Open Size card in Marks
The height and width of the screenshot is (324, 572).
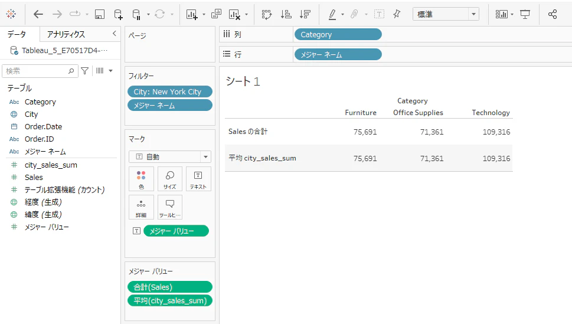tap(169, 179)
